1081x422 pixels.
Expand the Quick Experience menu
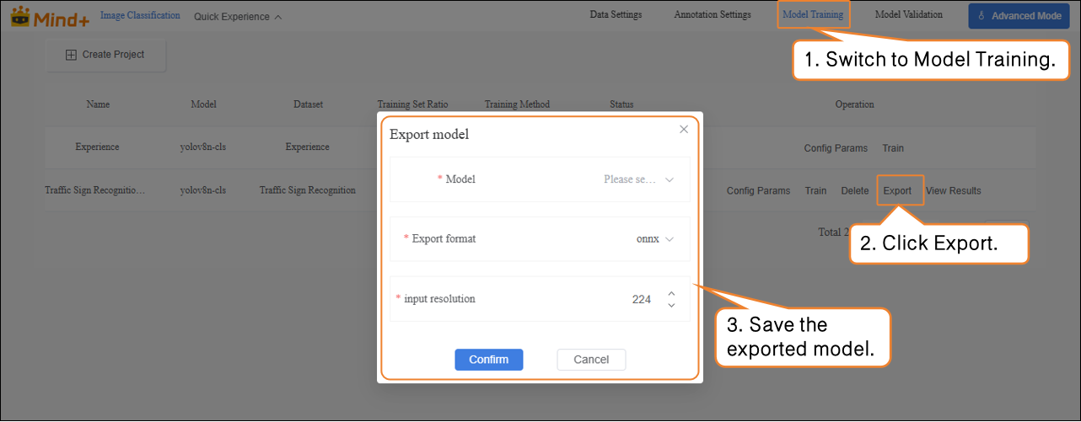pos(238,17)
